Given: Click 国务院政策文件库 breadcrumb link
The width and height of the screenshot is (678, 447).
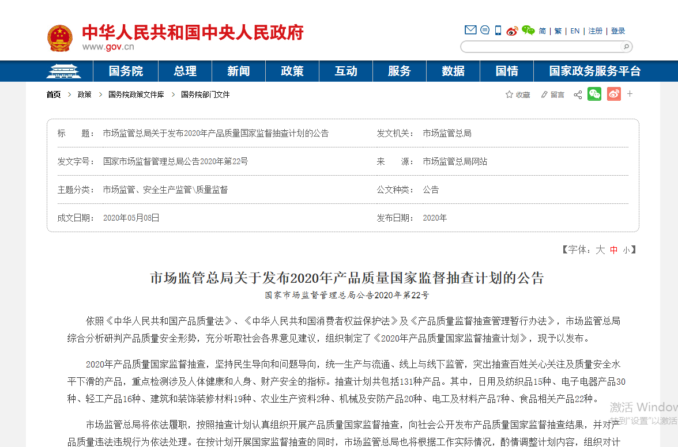Looking at the screenshot, I should click(x=136, y=94).
